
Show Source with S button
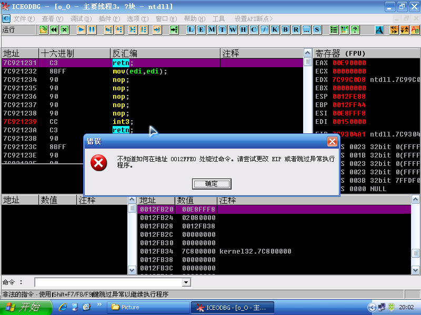(x=317, y=30)
